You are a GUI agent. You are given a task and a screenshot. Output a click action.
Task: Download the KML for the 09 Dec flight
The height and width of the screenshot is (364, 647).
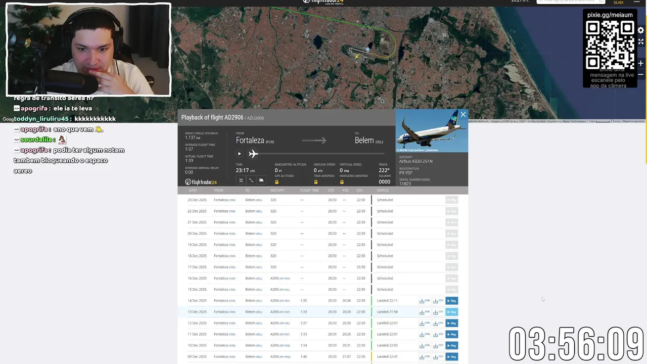point(425,356)
